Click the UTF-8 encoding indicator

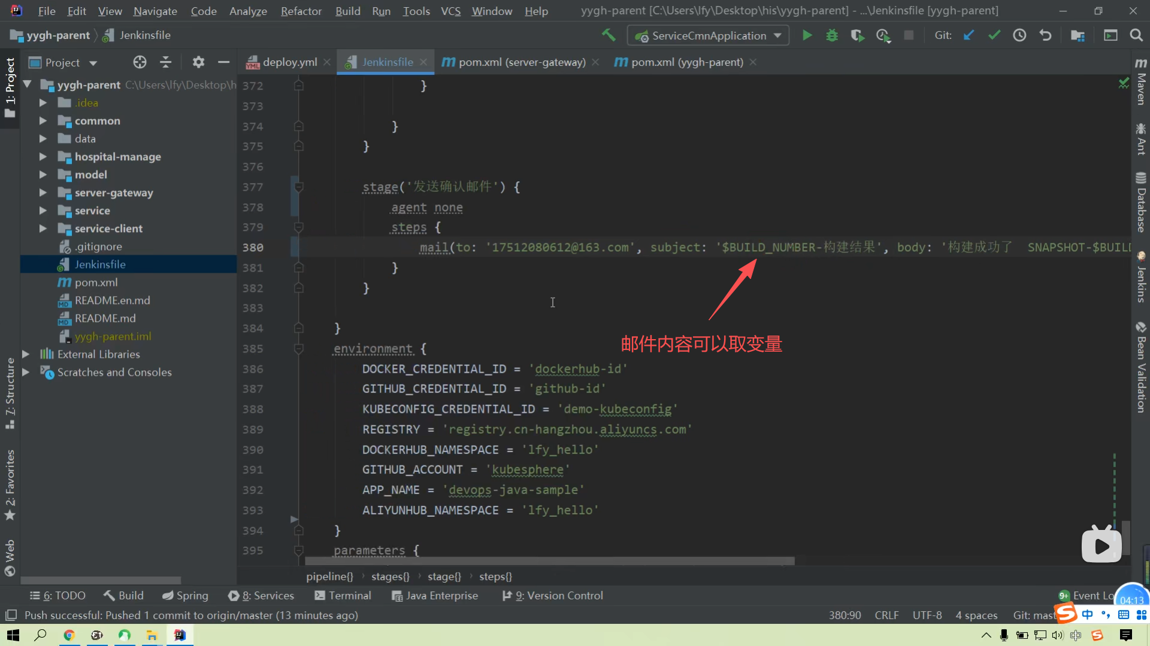(927, 615)
